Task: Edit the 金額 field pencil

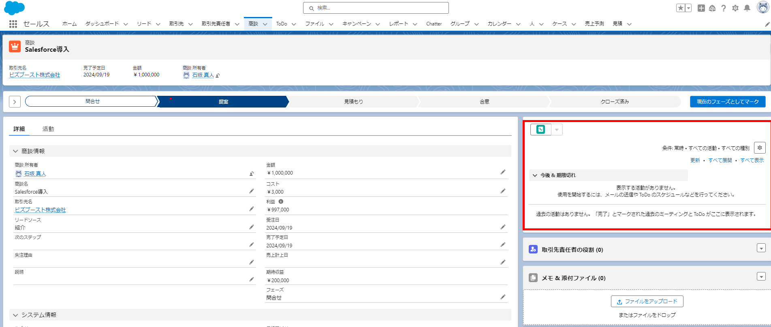Action: pyautogui.click(x=503, y=172)
